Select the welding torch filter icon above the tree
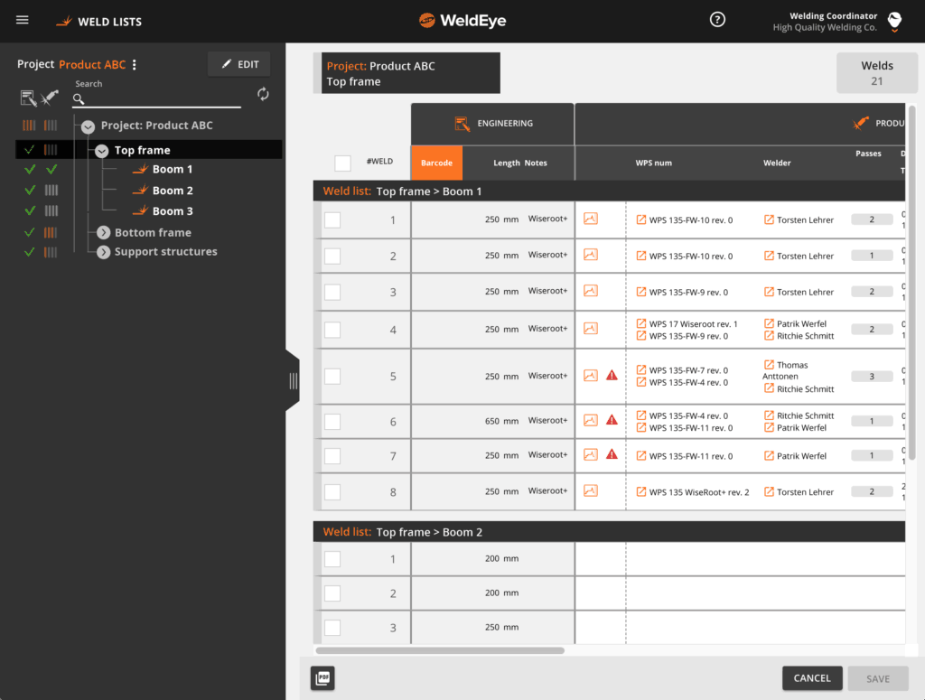Image resolution: width=925 pixels, height=700 pixels. (x=50, y=97)
